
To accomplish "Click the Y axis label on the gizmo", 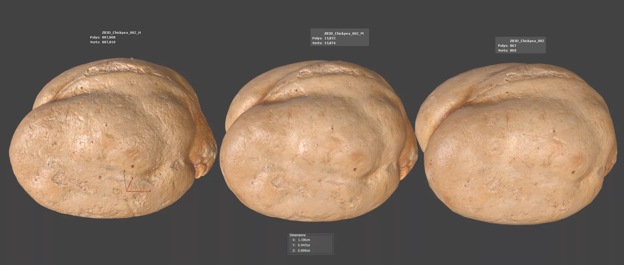I will tap(132, 178).
